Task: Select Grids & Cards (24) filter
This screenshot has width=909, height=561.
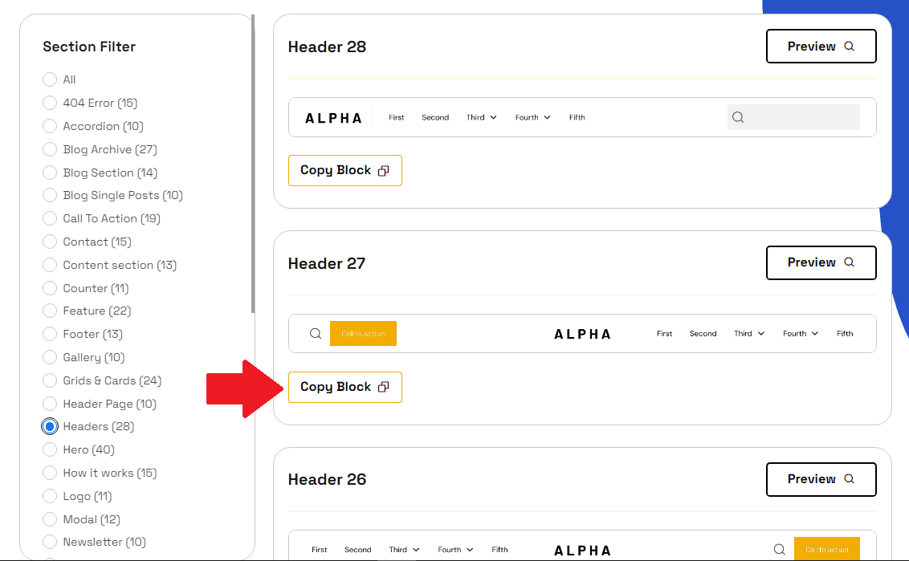Action: (50, 380)
